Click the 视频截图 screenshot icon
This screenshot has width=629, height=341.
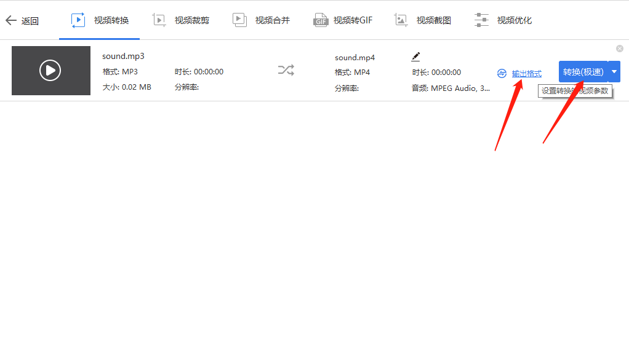401,20
